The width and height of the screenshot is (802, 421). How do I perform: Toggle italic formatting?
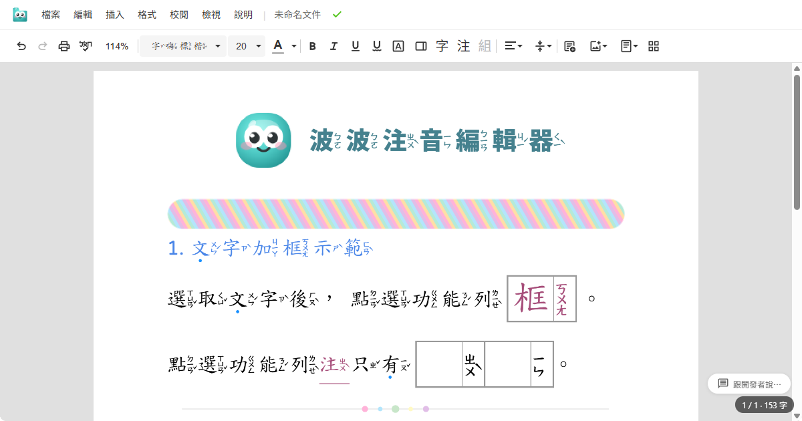coord(333,46)
